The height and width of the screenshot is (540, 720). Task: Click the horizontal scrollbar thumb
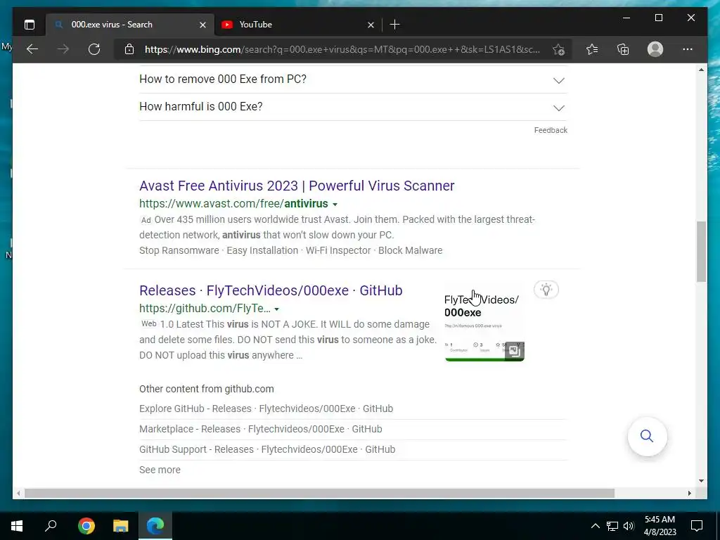tap(319, 493)
